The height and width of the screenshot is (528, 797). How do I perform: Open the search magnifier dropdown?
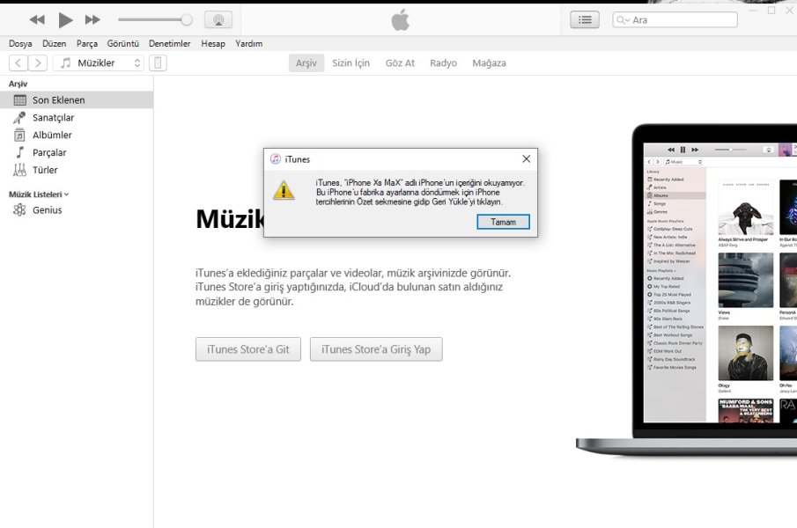(623, 19)
